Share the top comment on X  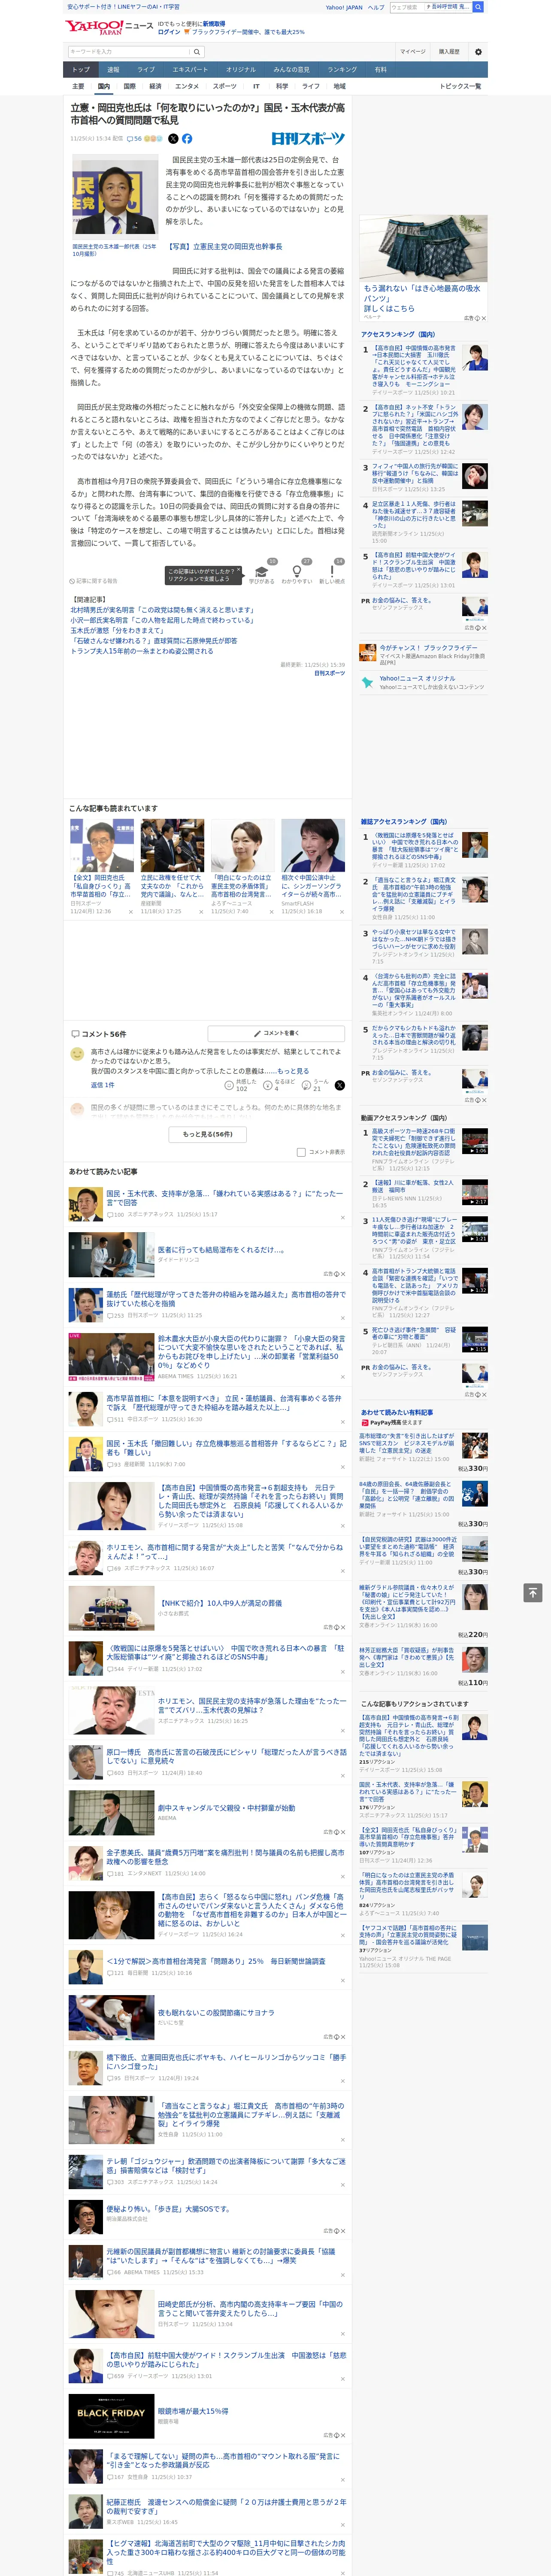point(340,1085)
